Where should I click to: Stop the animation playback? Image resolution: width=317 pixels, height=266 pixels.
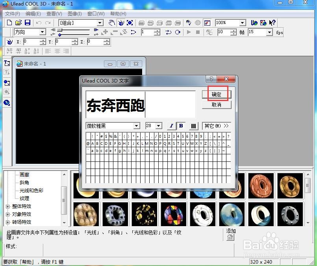tap(198, 32)
